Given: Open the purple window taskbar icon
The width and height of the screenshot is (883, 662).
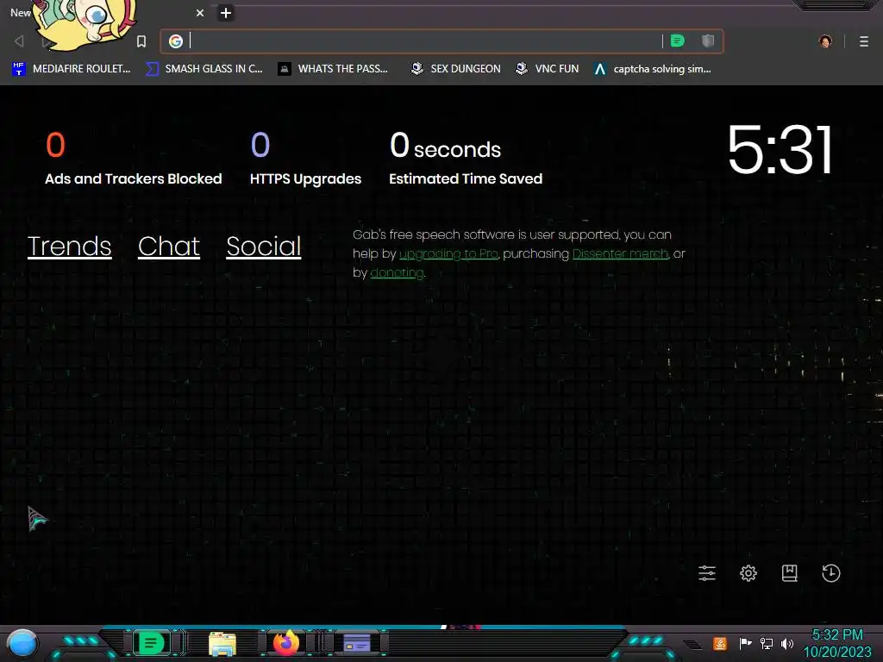Looking at the screenshot, I should pos(357,643).
